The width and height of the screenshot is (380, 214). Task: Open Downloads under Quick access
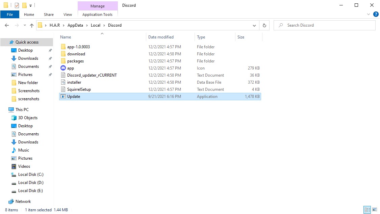click(x=28, y=58)
